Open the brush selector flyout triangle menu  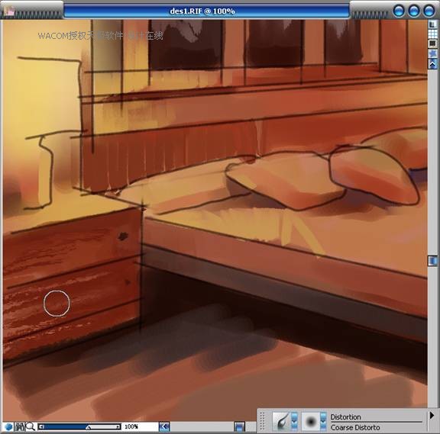point(432,416)
